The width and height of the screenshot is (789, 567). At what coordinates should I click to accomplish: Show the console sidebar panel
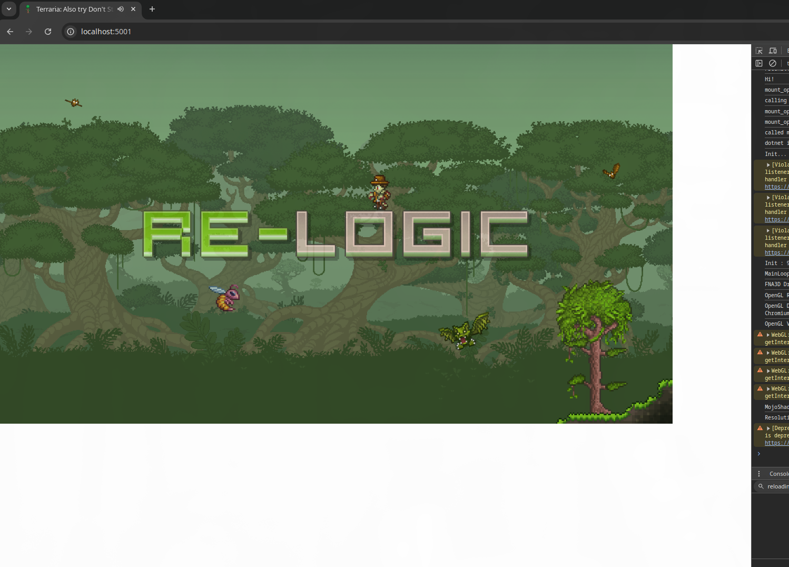click(x=759, y=63)
